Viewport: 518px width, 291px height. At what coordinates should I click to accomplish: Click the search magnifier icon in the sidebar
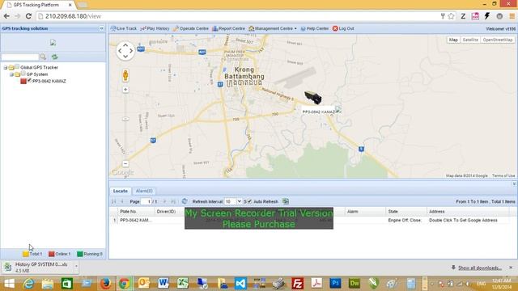pos(43,57)
